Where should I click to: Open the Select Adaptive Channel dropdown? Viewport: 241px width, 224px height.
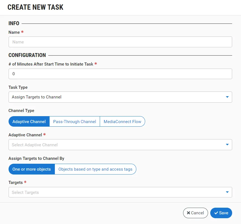coord(120,145)
